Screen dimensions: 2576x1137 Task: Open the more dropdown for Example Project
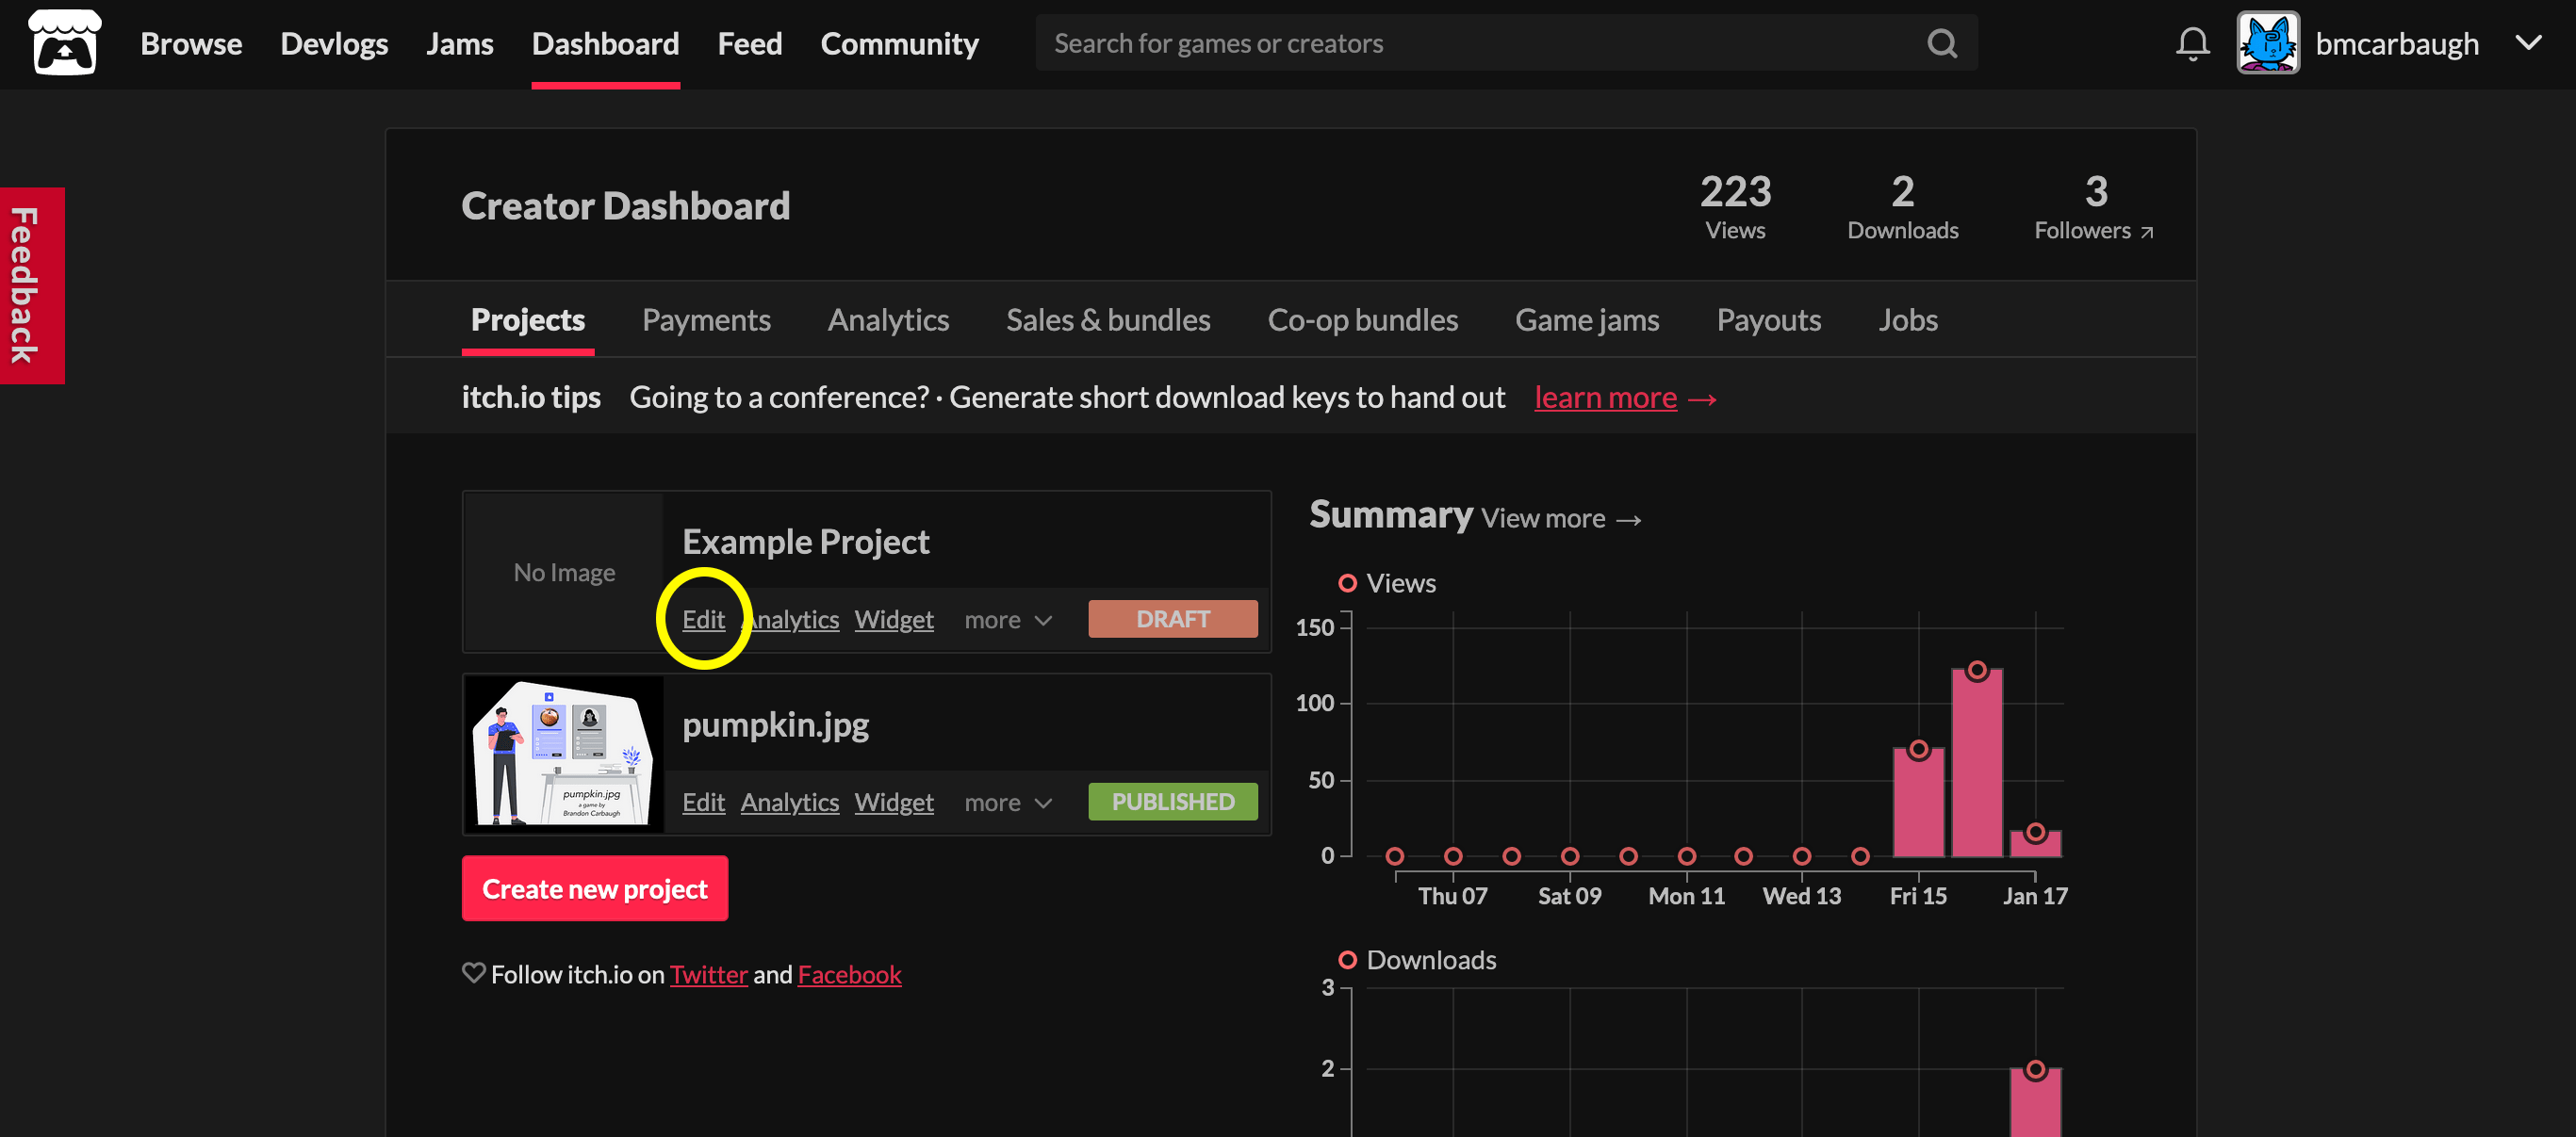coord(1007,620)
